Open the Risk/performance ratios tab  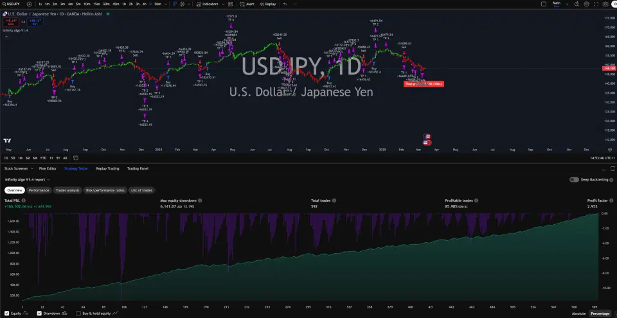click(x=105, y=191)
